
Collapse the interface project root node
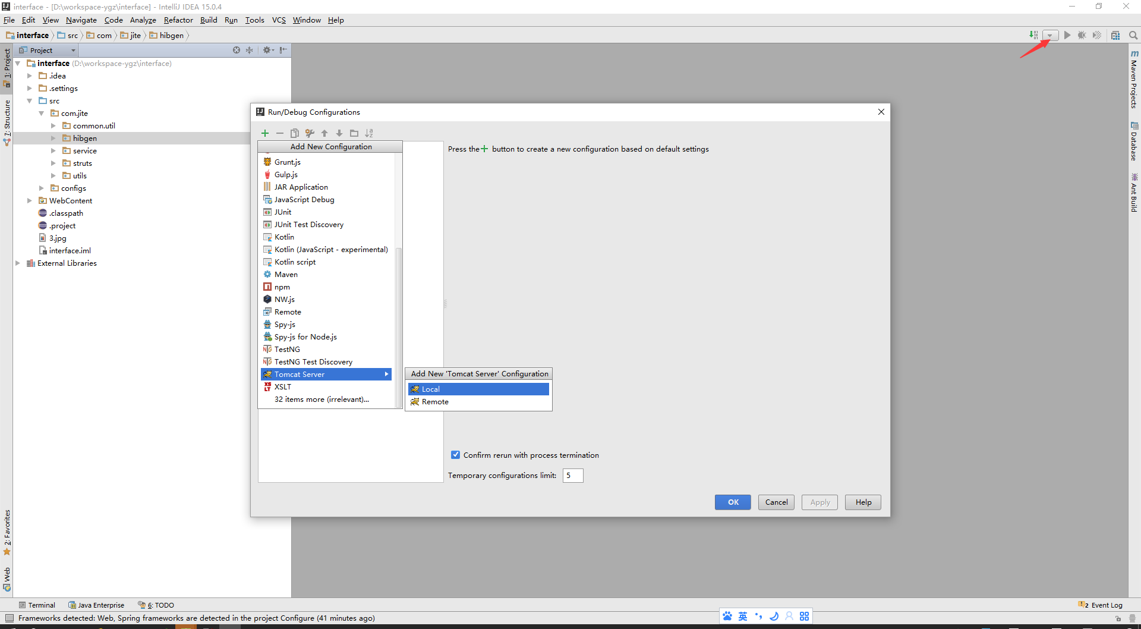click(x=18, y=63)
